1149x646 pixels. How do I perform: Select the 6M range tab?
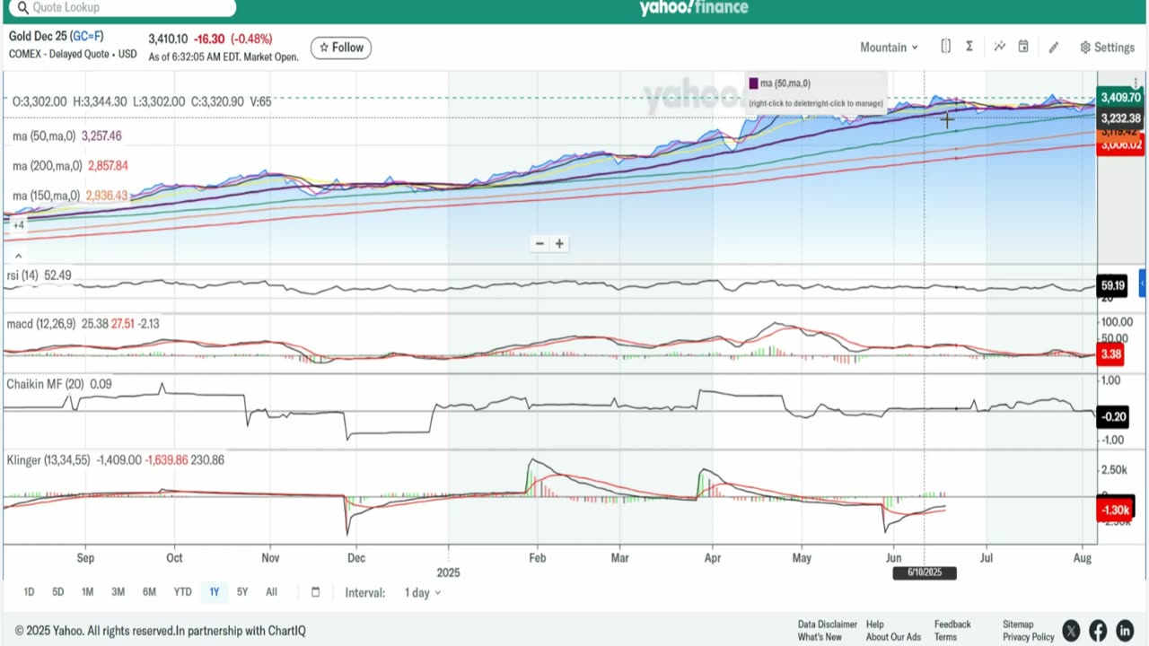pyautogui.click(x=149, y=592)
